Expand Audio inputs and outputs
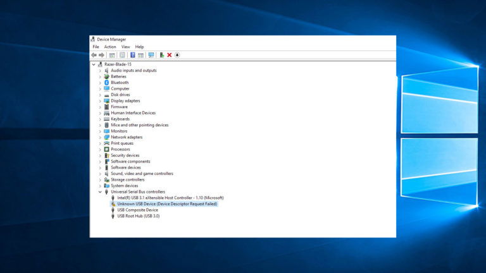486x273 pixels. tap(100, 71)
